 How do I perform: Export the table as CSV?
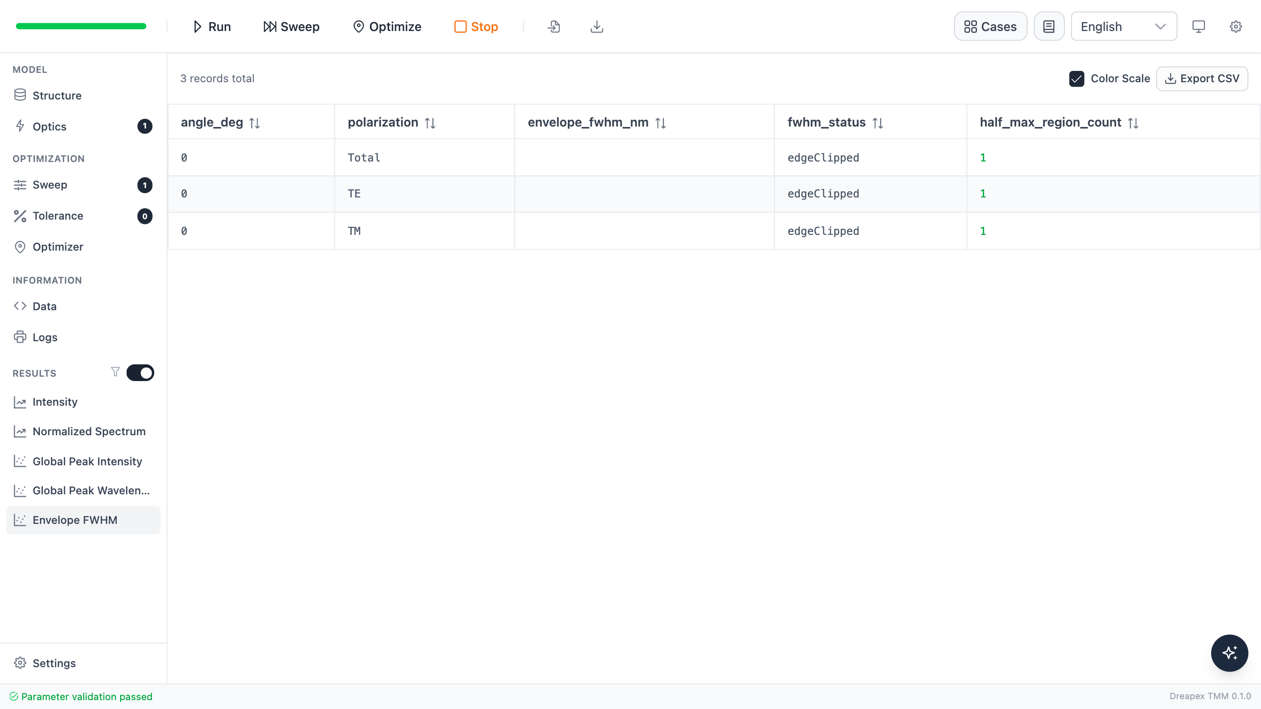pyautogui.click(x=1202, y=79)
